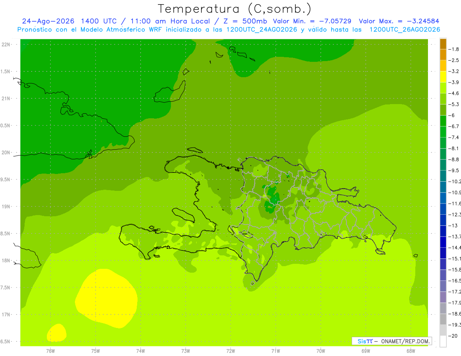Click the legend value '-14.4'

[454, 247]
